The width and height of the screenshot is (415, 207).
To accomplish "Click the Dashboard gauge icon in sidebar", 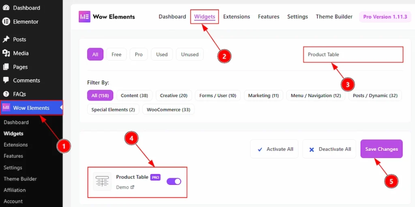I will [6, 8].
